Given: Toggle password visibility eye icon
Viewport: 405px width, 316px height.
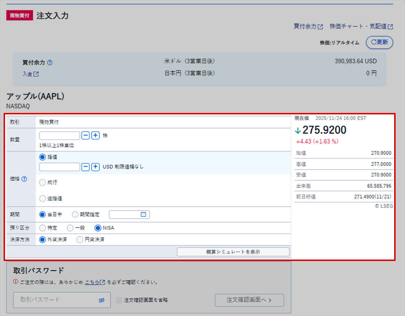Looking at the screenshot, I should tap(101, 300).
